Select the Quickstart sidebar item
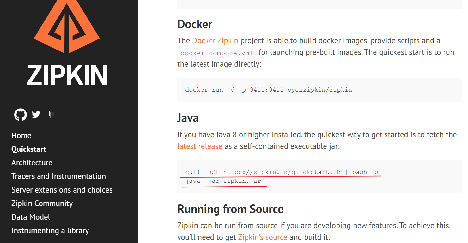This screenshot has height=243, width=468. click(29, 149)
